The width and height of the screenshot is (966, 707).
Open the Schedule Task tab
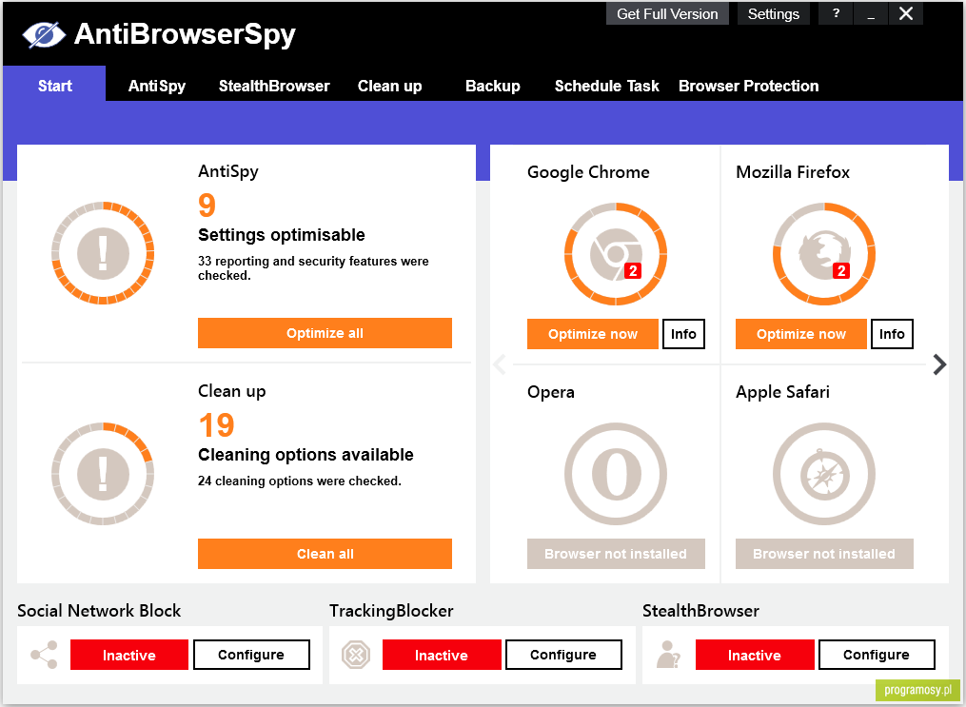[606, 86]
